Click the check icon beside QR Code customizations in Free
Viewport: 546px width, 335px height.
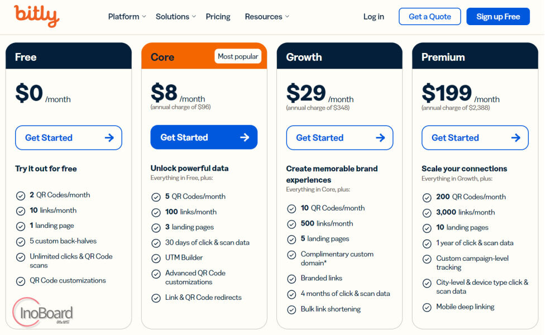(21, 281)
